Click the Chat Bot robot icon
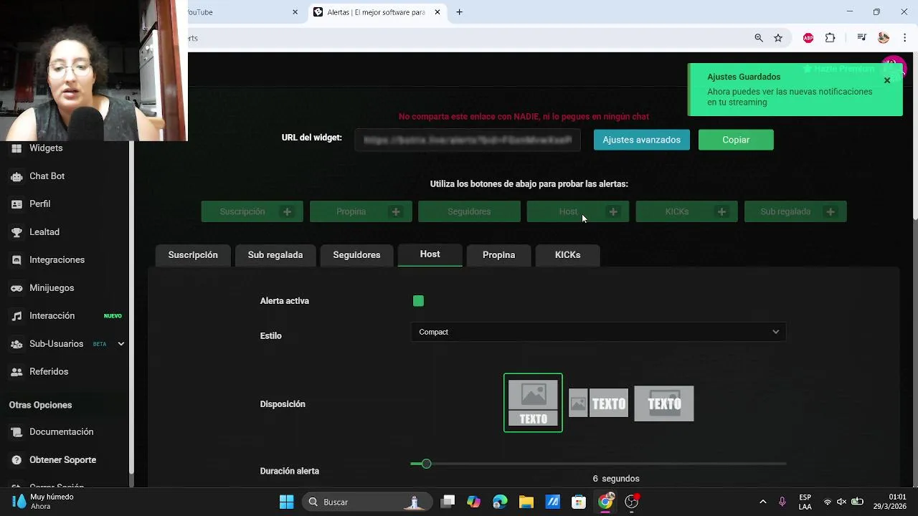918x516 pixels. pos(16,176)
